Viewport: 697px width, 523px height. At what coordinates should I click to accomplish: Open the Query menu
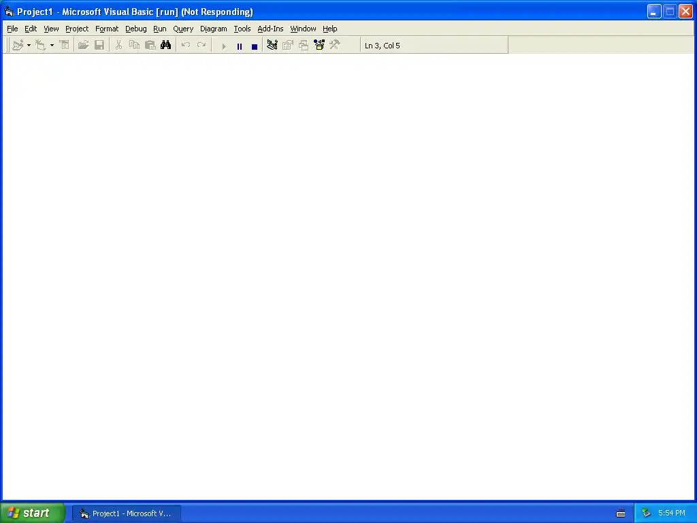click(x=183, y=29)
